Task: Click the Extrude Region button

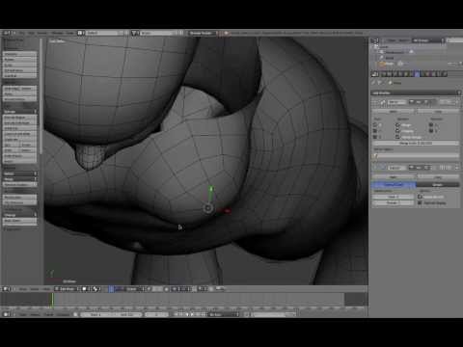Action: 19,118
